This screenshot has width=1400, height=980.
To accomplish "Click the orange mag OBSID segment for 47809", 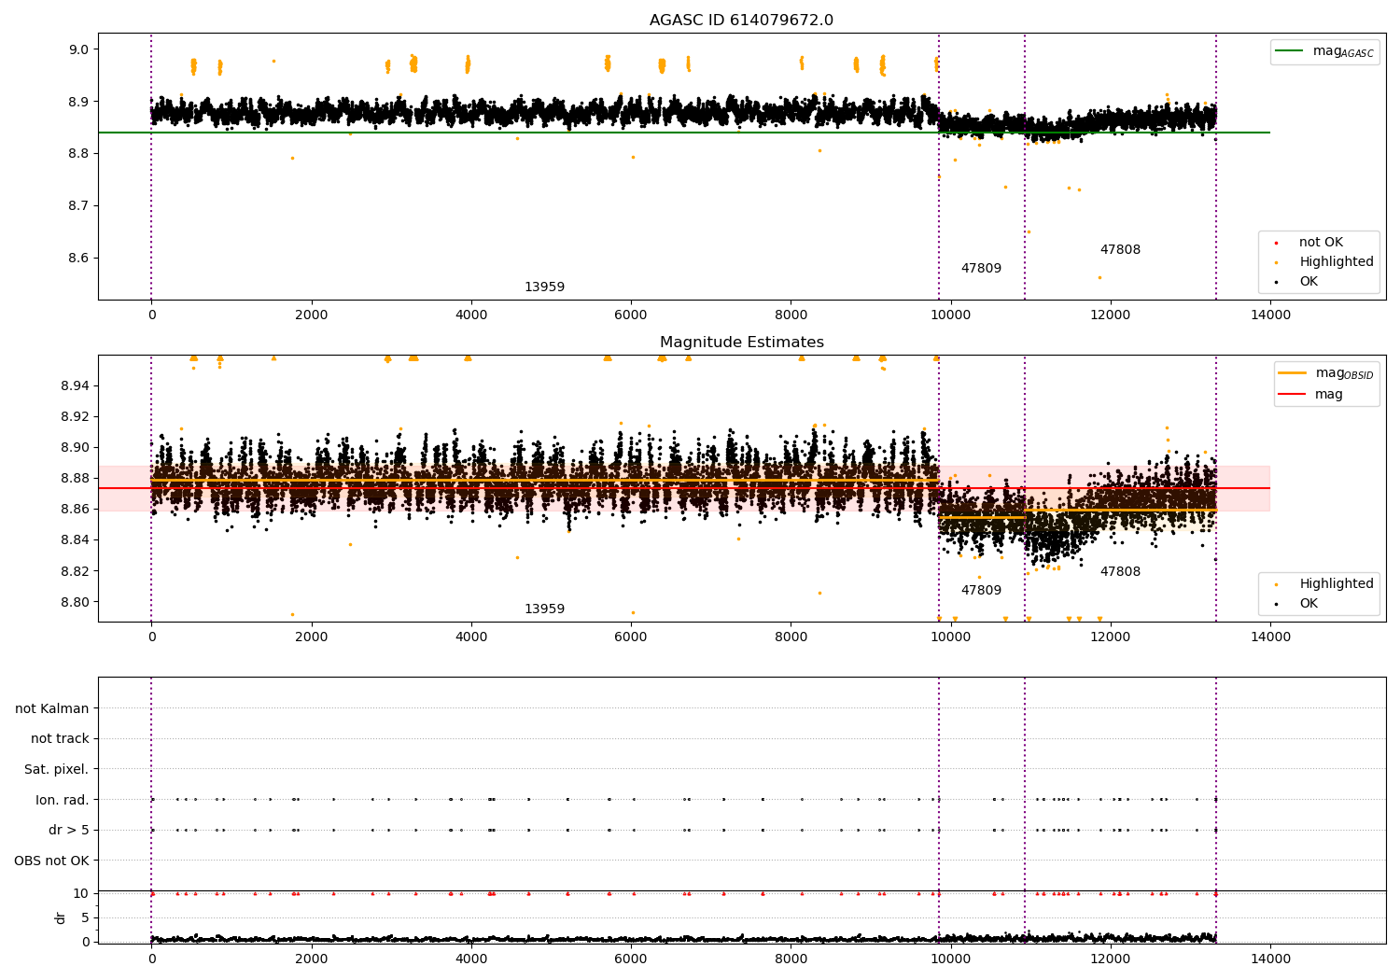I will (982, 517).
